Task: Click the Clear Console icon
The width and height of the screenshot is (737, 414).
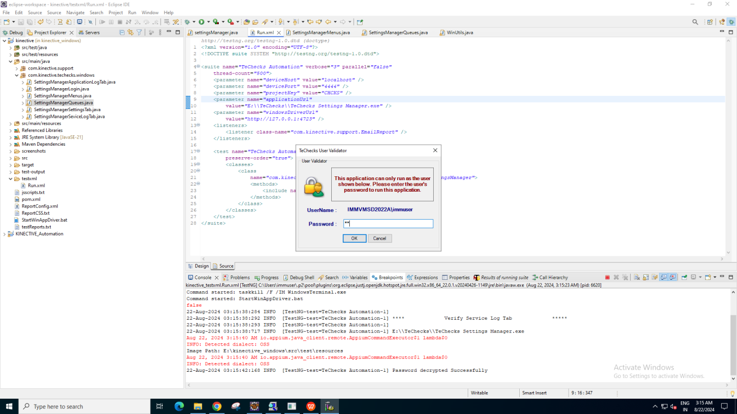Action: coord(637,278)
